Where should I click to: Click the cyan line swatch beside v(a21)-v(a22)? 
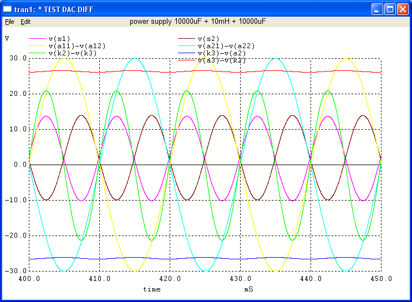tap(186, 45)
